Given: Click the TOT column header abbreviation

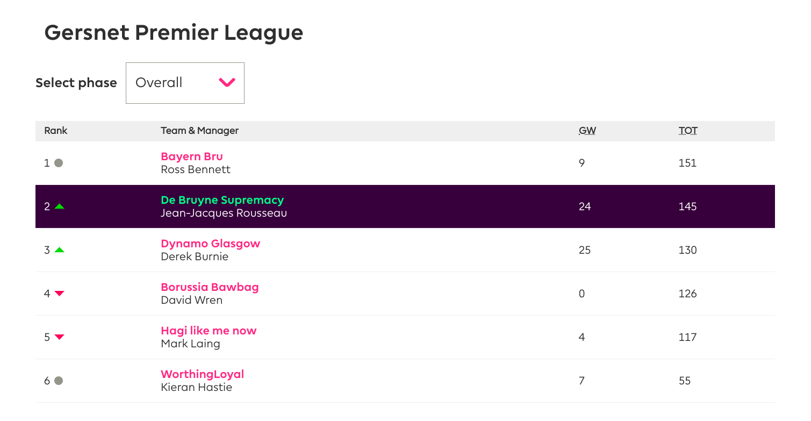Looking at the screenshot, I should pos(688,131).
